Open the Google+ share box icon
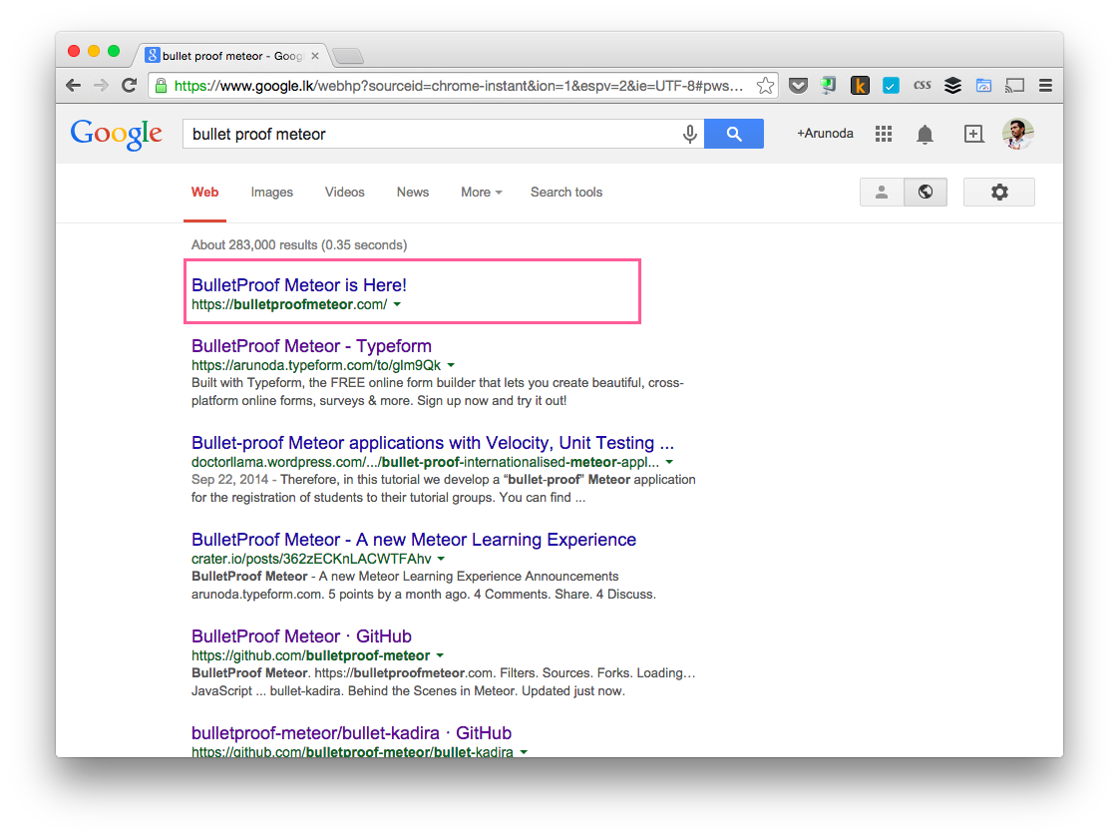 point(973,134)
